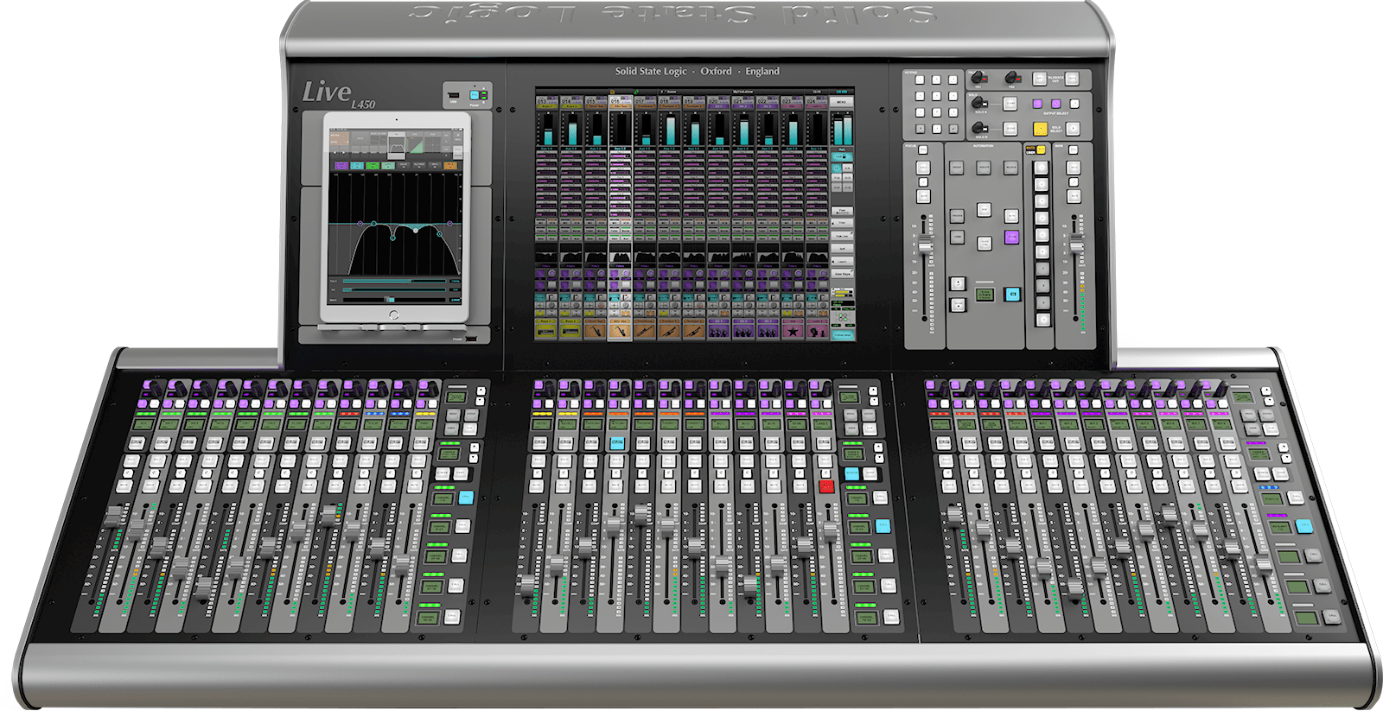This screenshot has width=1383, height=711.
Task: Click the cyan Power button by Live L450 logo
Action: 475,95
